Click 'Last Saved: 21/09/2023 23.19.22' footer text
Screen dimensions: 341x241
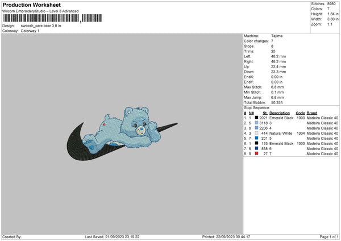point(112,237)
